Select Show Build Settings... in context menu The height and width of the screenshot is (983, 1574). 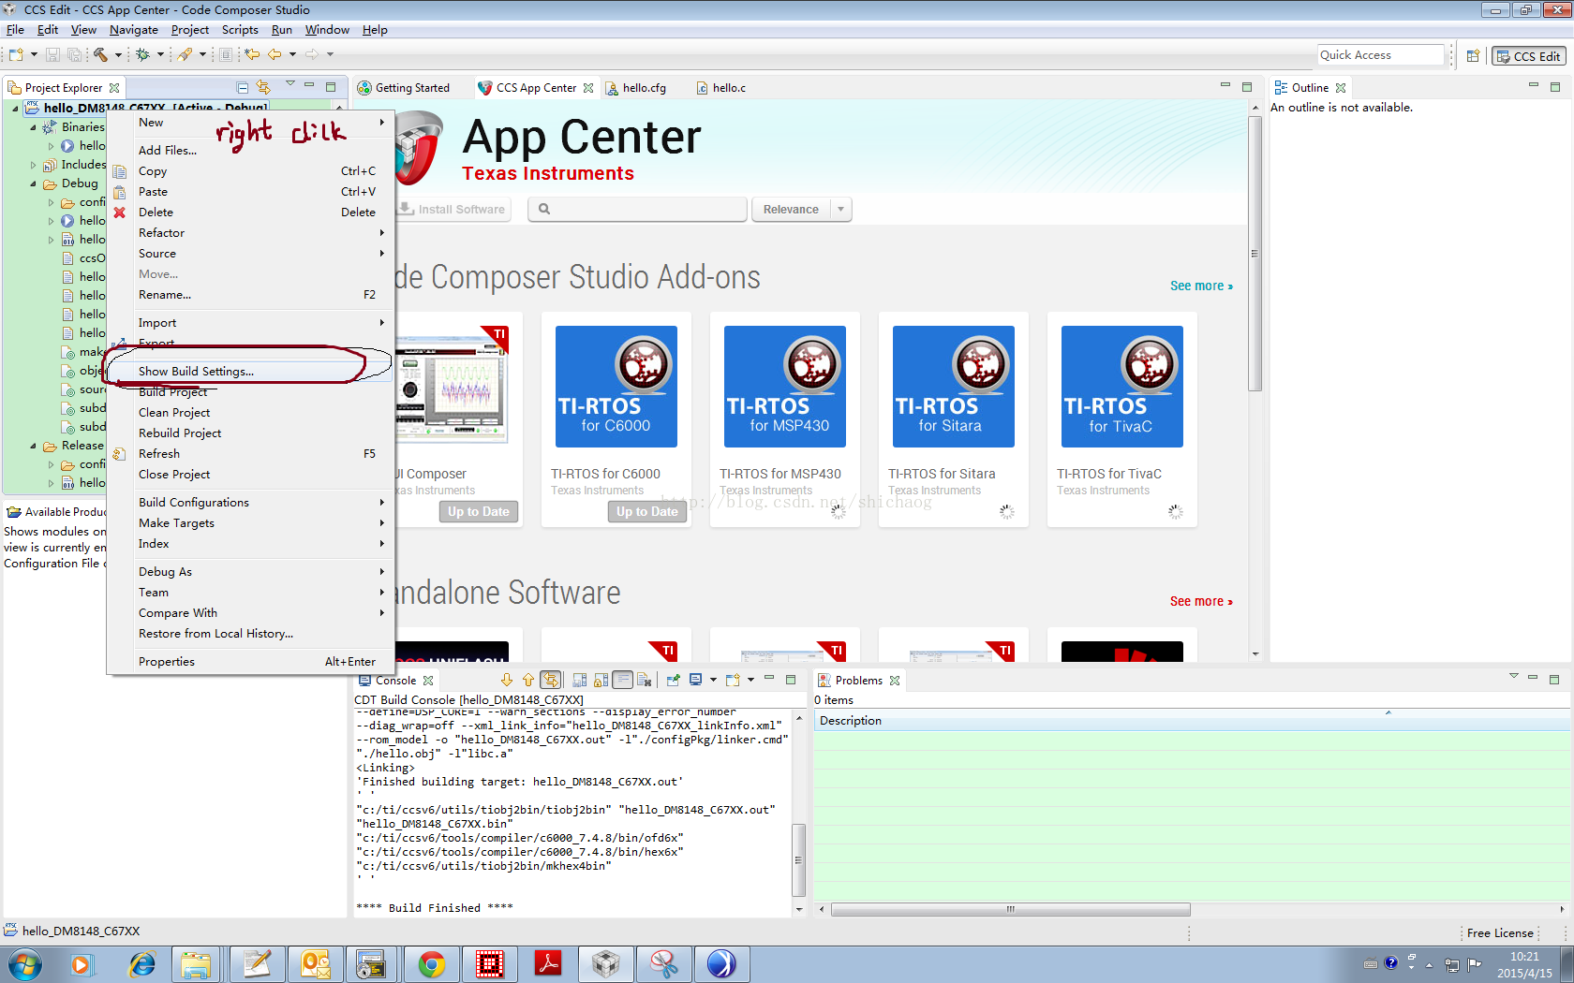coord(250,372)
